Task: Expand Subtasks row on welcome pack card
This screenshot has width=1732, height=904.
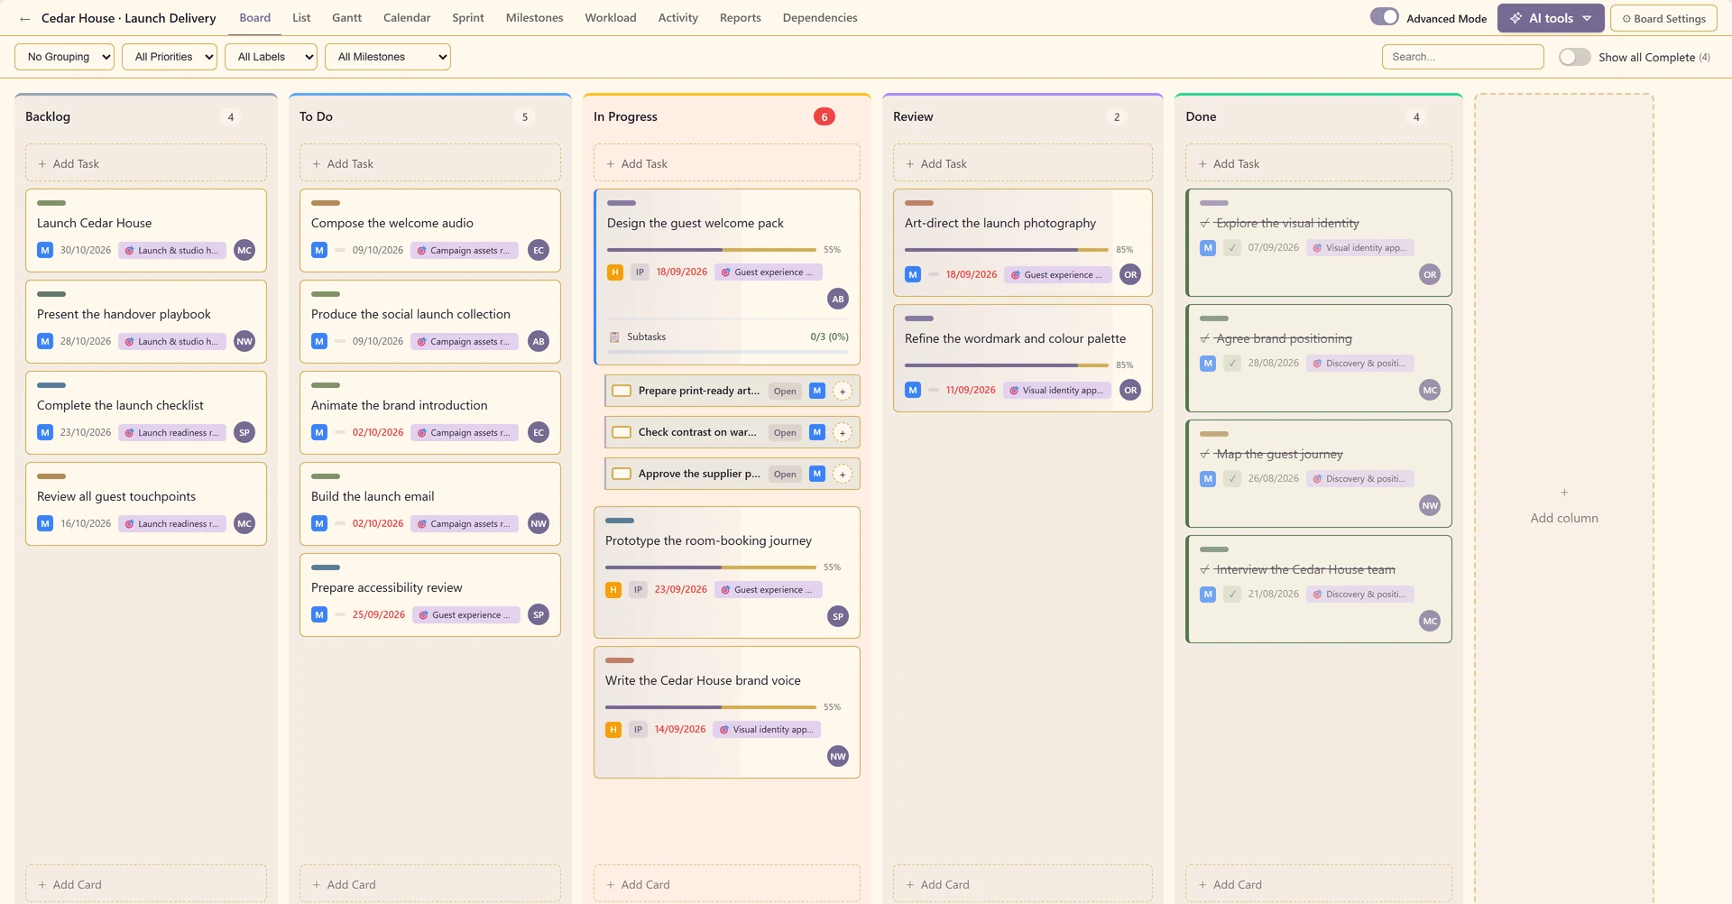Action: pos(727,337)
